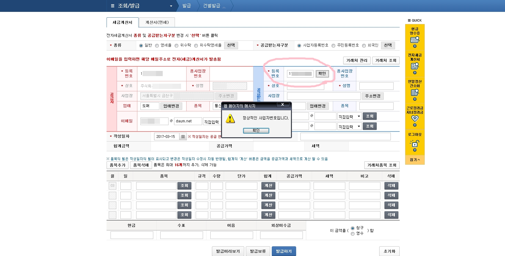Click the 발급보류 button
The height and width of the screenshot is (256, 505).
258,251
